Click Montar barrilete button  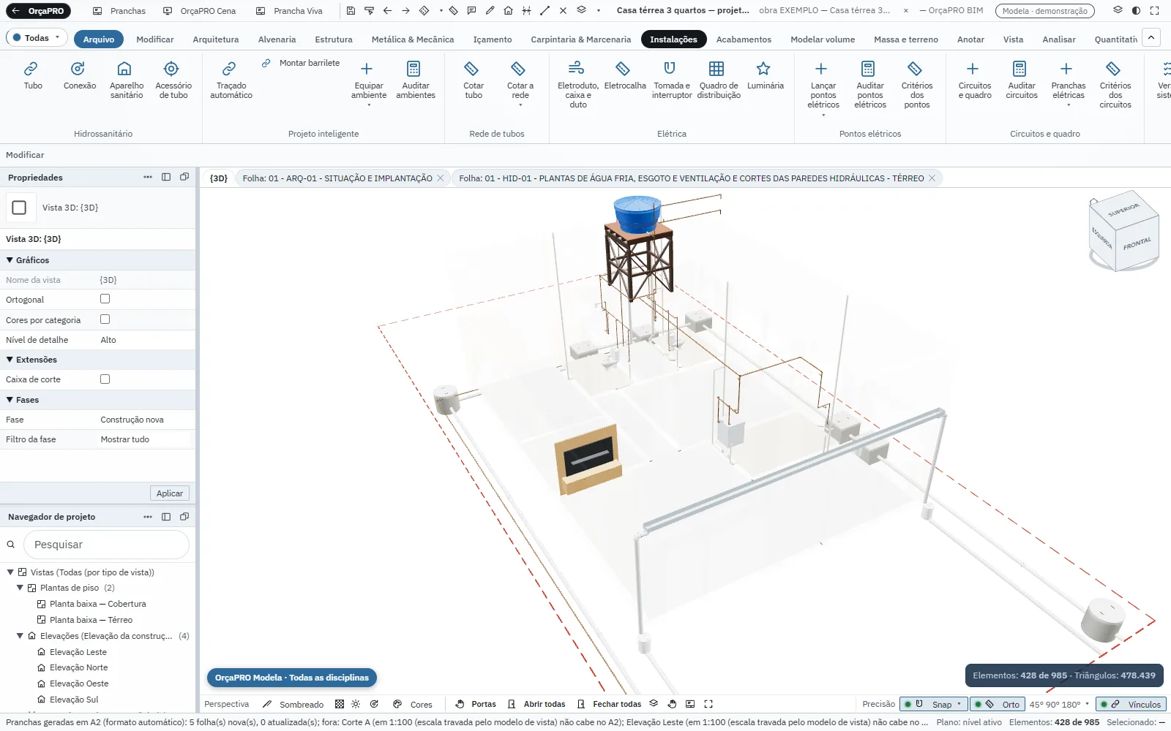tap(301, 63)
